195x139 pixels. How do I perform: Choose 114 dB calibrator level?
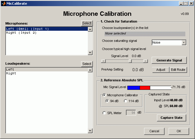click(126, 101)
